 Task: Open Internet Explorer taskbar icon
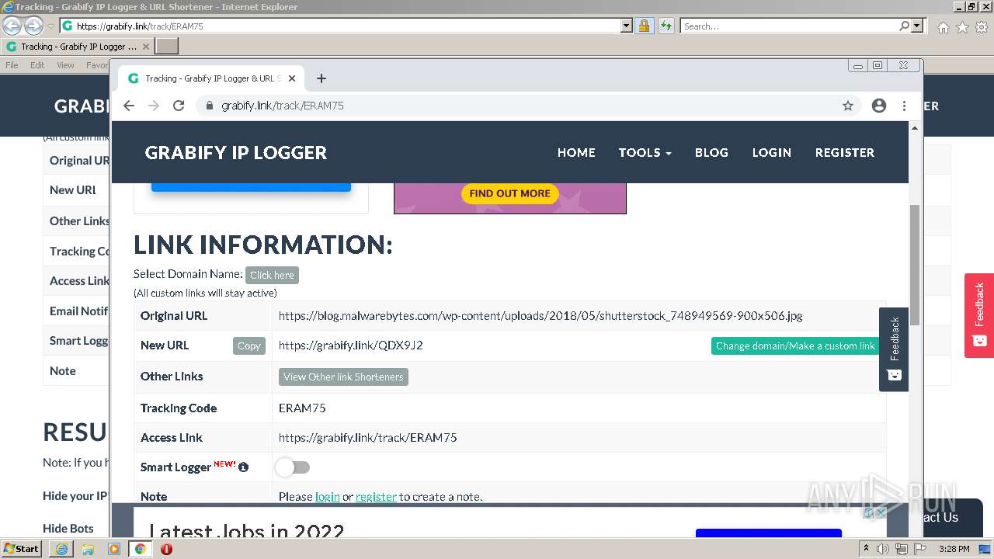pyautogui.click(x=61, y=549)
